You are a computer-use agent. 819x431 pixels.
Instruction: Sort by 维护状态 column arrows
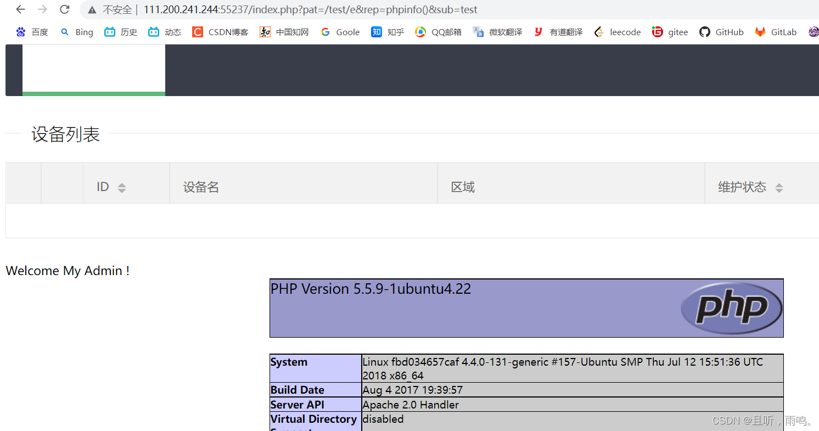(x=779, y=188)
